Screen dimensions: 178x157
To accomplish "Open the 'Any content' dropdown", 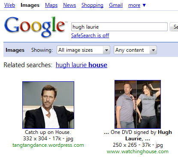I will click(135, 50).
